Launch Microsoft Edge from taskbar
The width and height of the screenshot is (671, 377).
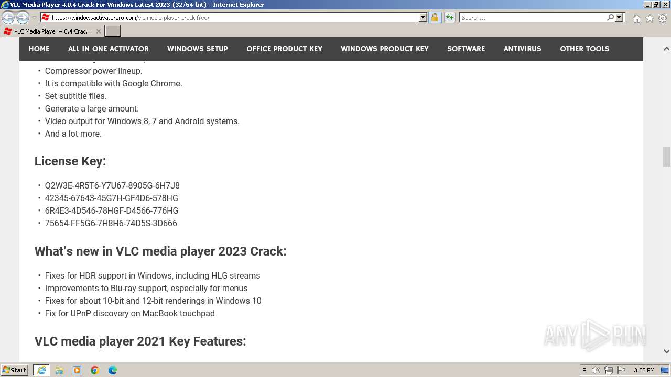[113, 370]
